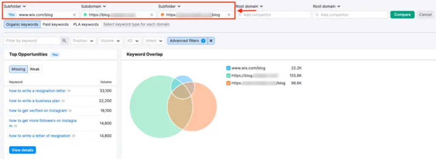The height and width of the screenshot is (159, 436).
Task: Remove the Advanced filters with X icon
Action: point(211,41)
